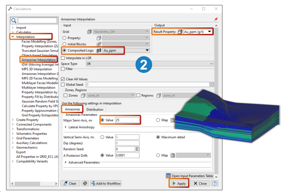
Task: Click the Open Input Parameters Table button
Action: [190, 176]
